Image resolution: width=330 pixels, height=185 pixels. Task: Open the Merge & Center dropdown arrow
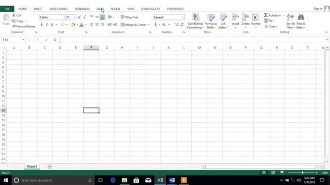149,25
